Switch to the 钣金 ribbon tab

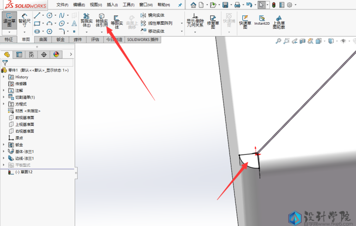pos(61,39)
